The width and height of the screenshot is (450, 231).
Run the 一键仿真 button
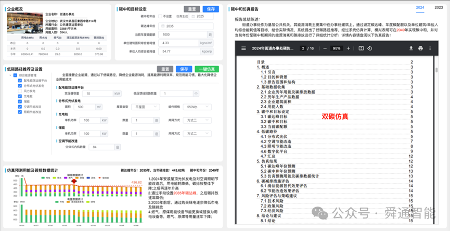point(207,69)
